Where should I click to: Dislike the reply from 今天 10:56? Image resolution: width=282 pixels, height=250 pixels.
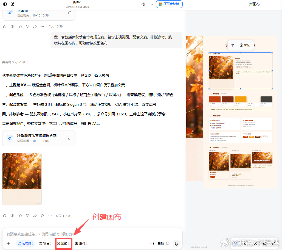pyautogui.click(x=27, y=26)
